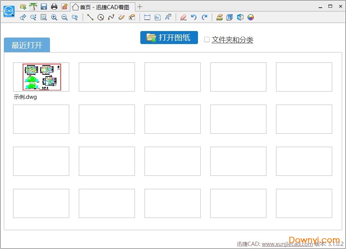Viewport: 346px width, 249px height.
Task: Redo the last action
Action: (x=205, y=17)
